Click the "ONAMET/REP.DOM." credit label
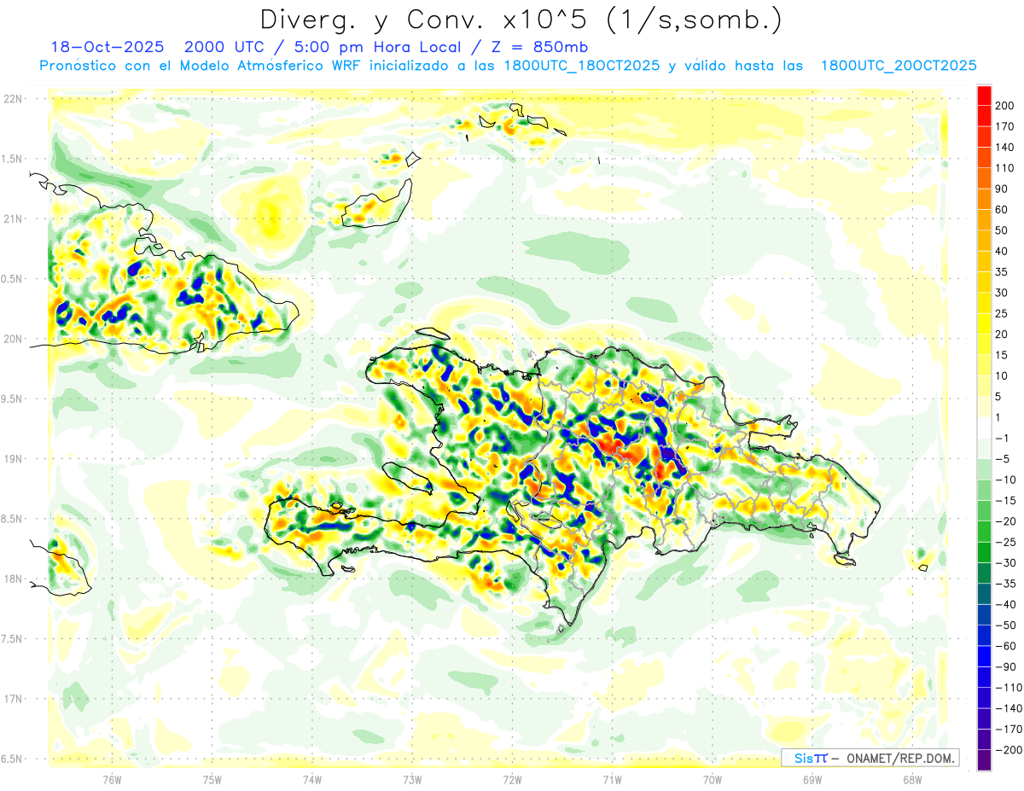 [x=901, y=758]
